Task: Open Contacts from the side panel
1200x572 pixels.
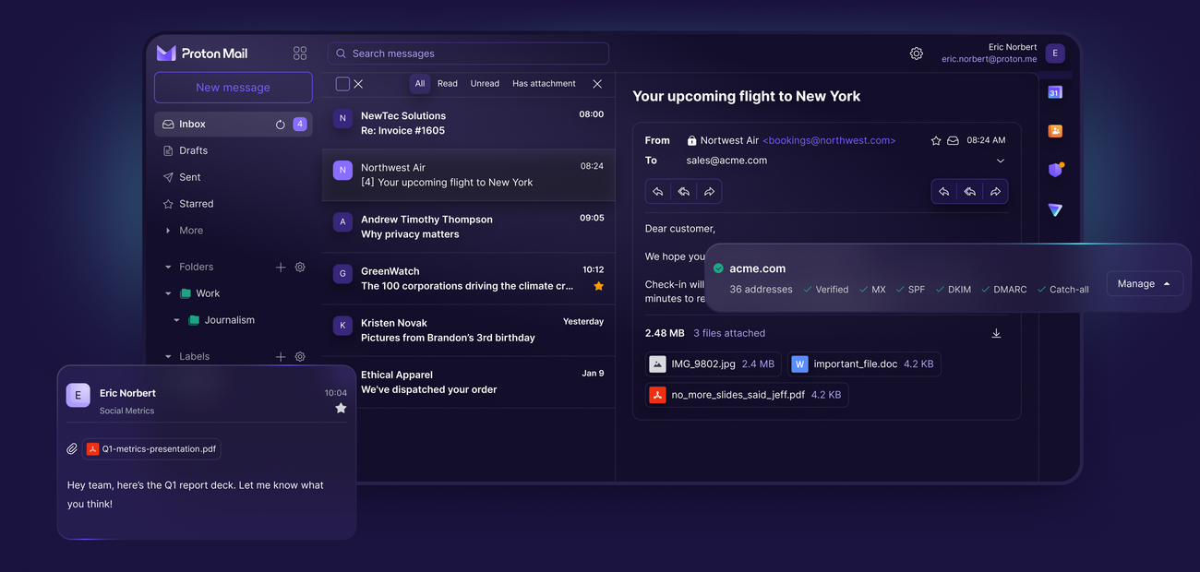Action: 1055,131
